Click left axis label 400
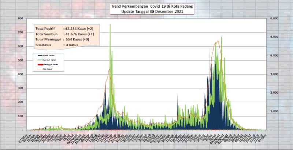Screen dimensions: 293x150 point(21,74)
